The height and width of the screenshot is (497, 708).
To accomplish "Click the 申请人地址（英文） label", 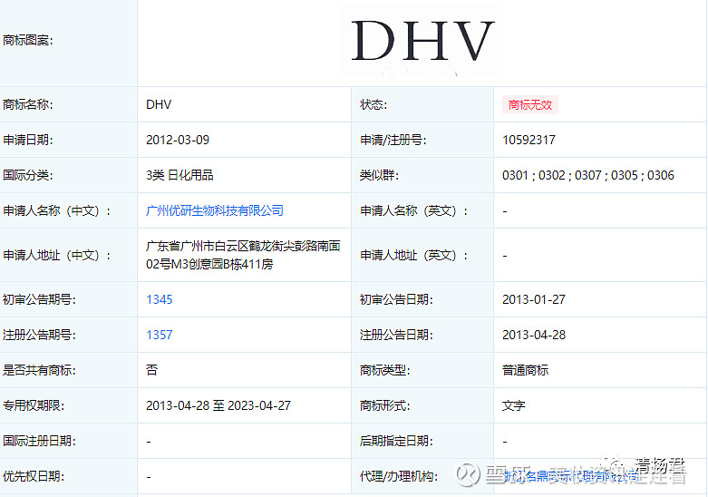I will point(414,255).
